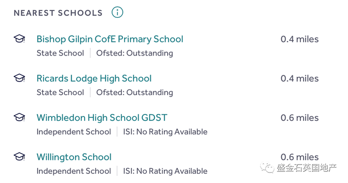Click graduation cap icon for Willington School

pos(19,156)
